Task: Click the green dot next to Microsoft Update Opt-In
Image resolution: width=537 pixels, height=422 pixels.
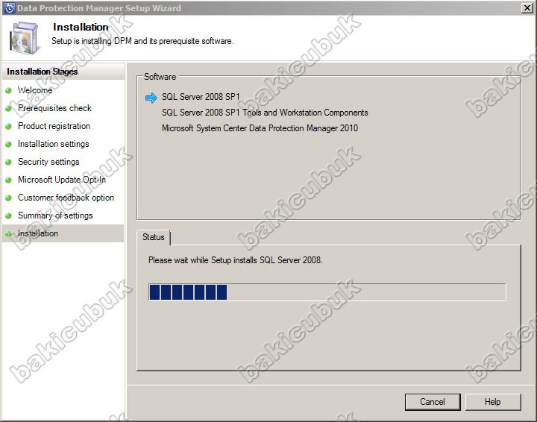Action: point(8,180)
